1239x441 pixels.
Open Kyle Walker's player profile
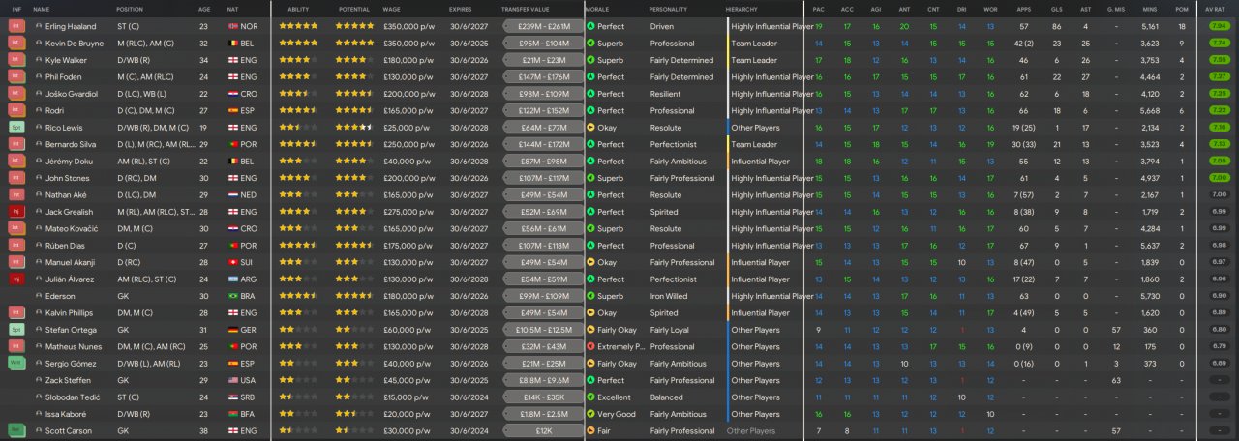point(66,61)
